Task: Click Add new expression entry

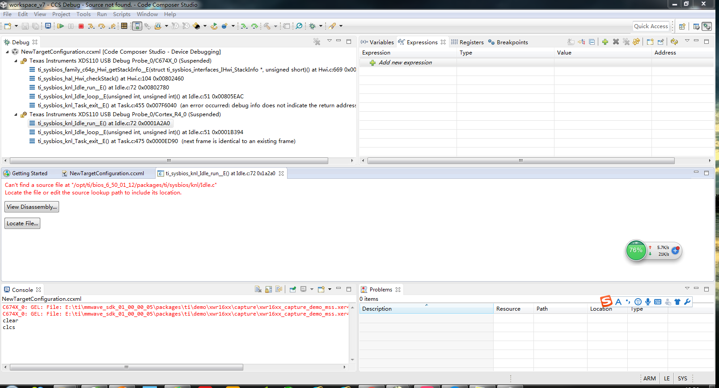Action: click(x=405, y=63)
